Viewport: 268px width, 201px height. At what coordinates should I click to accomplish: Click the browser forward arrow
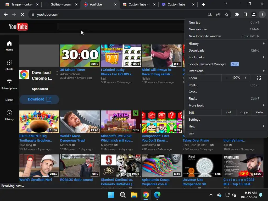coord(14,15)
